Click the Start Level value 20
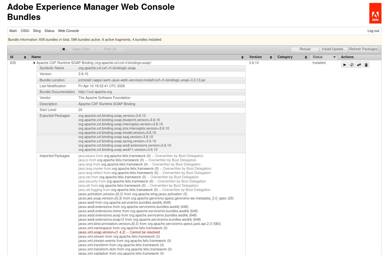Screen dimensions: 388x255 (80, 110)
